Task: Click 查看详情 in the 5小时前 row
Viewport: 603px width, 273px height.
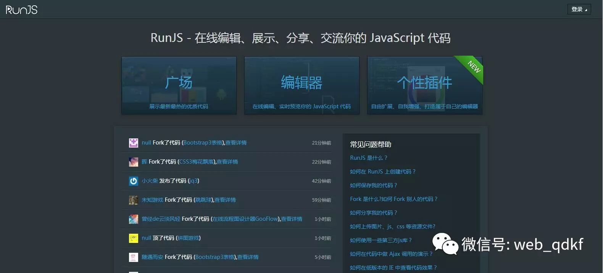Action: point(248,257)
